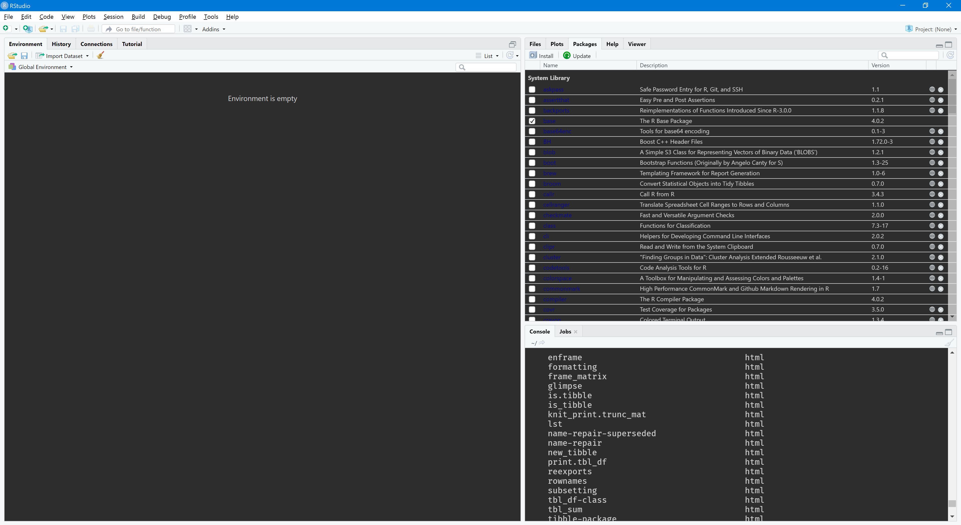Create a new R project
961x525 pixels.
tap(27, 29)
